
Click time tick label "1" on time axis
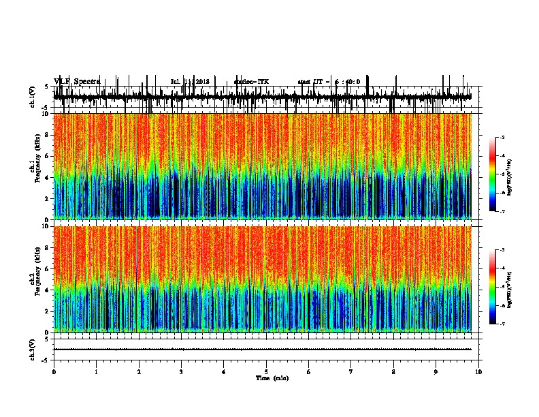coord(96,371)
